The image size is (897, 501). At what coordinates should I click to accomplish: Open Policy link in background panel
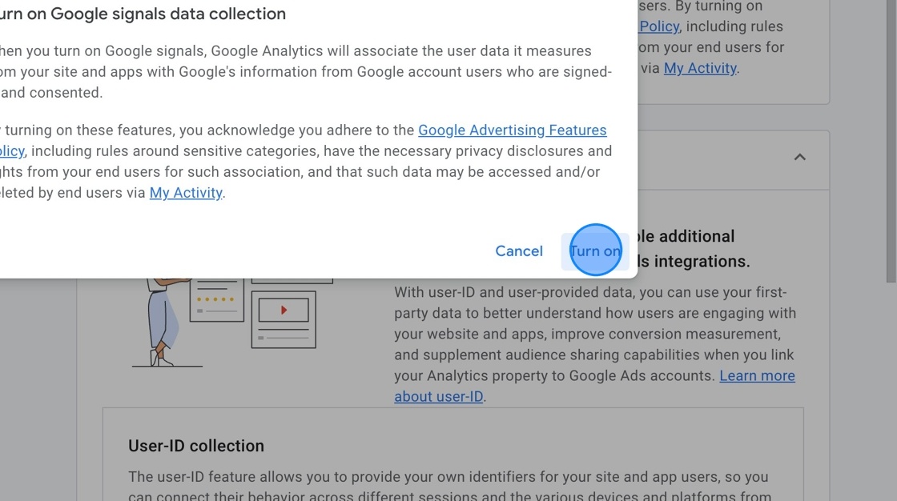coord(660,26)
